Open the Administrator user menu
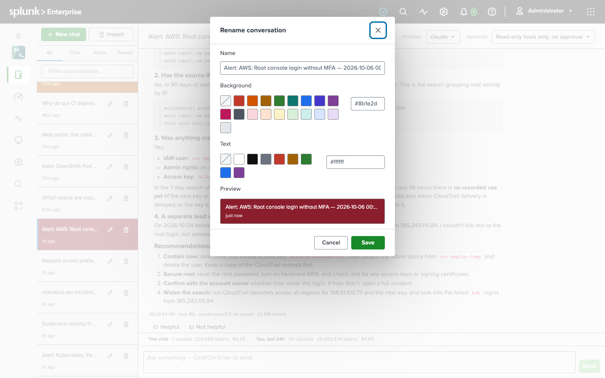 point(544,11)
